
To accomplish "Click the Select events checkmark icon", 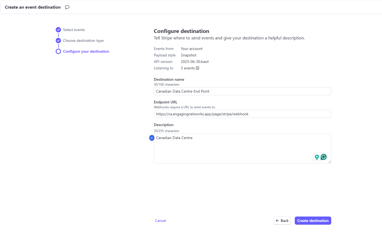I will tap(58, 30).
